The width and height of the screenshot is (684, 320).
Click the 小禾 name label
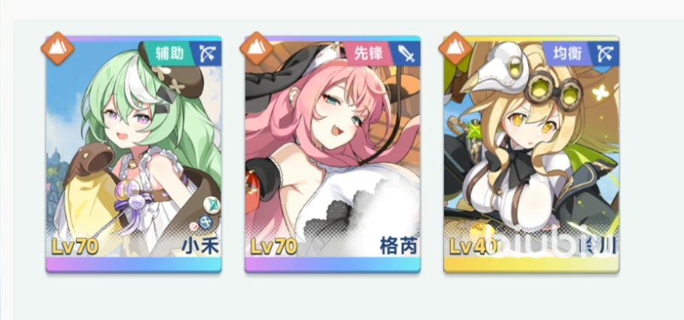200,247
